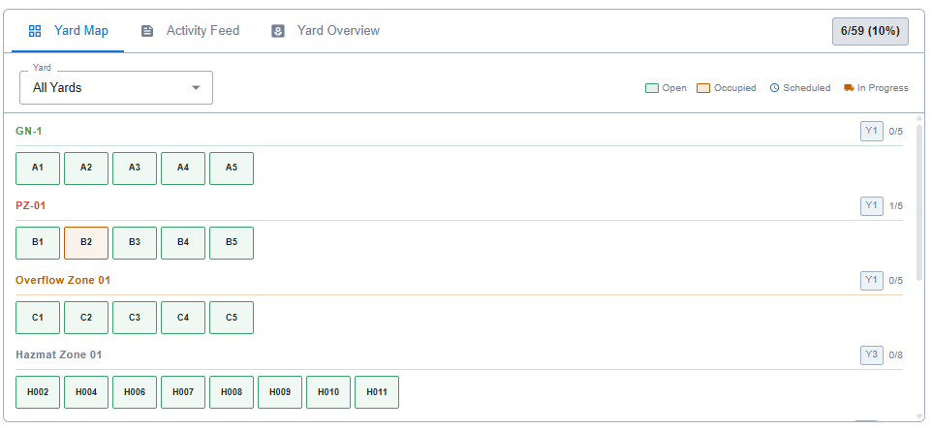Click the In Progress truck icon

point(849,88)
